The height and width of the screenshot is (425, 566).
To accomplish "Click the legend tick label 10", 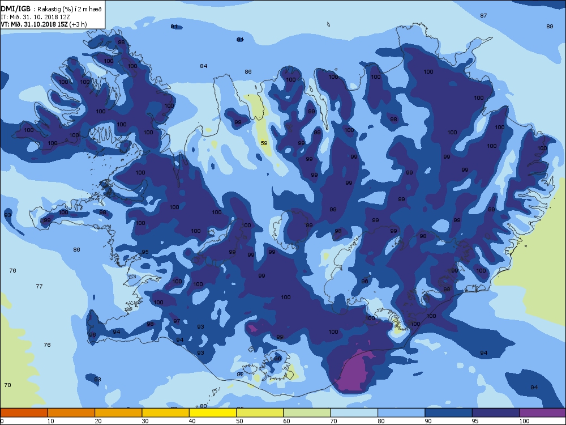I will click(x=50, y=421).
